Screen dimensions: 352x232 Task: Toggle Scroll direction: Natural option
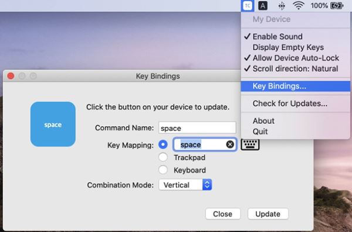296,69
